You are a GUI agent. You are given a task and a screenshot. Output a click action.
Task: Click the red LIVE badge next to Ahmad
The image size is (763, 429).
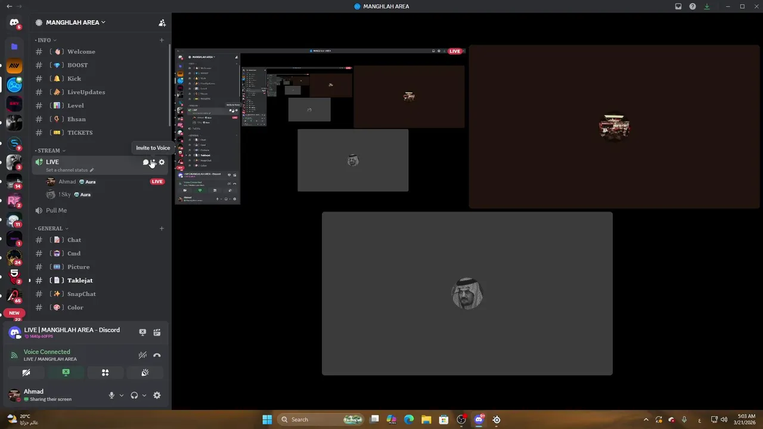point(157,182)
